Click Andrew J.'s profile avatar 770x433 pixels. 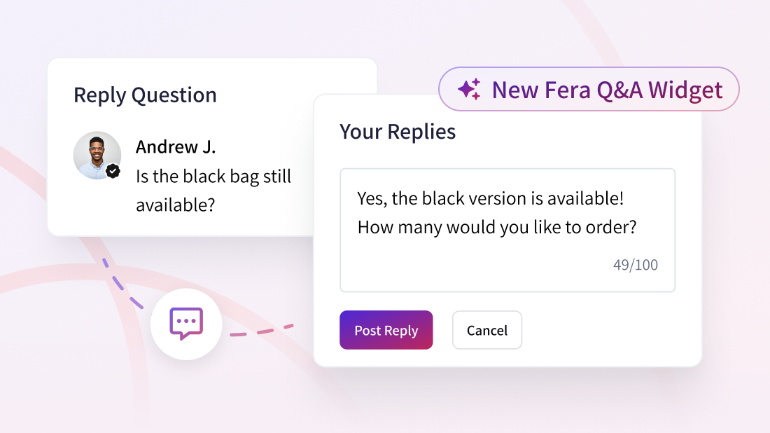pyautogui.click(x=97, y=155)
